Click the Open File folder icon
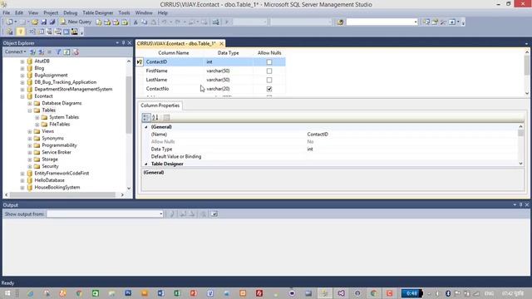532x299 pixels. click(x=35, y=22)
